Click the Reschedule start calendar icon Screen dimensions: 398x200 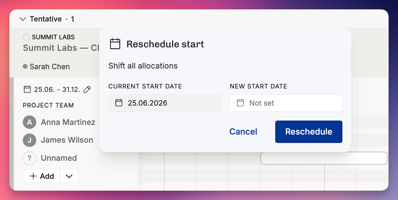[x=115, y=44]
